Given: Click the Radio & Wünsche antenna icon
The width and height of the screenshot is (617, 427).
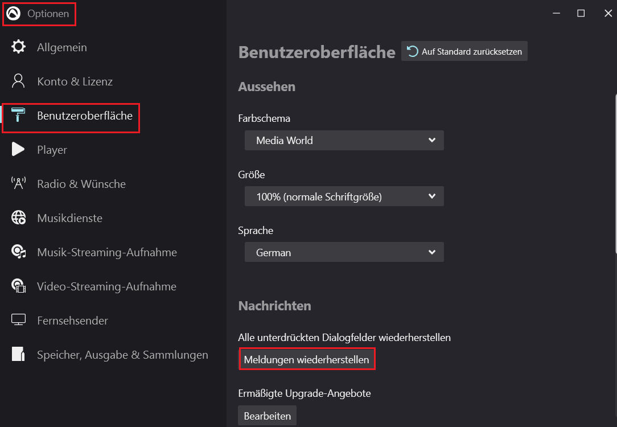Looking at the screenshot, I should coord(18,183).
